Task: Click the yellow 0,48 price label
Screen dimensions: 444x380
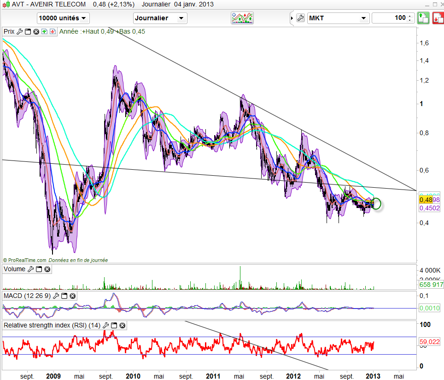Action: pos(426,200)
